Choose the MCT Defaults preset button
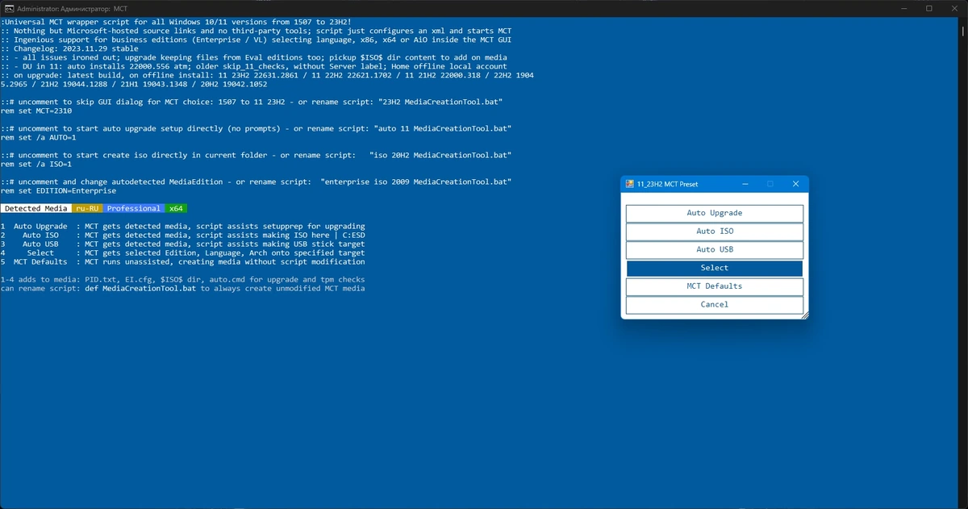 (714, 286)
